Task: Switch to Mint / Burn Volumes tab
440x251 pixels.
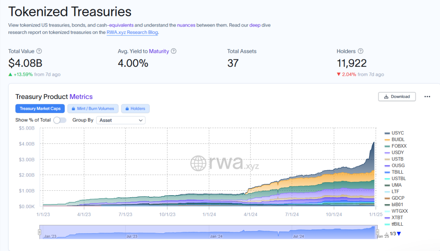Action: point(93,109)
